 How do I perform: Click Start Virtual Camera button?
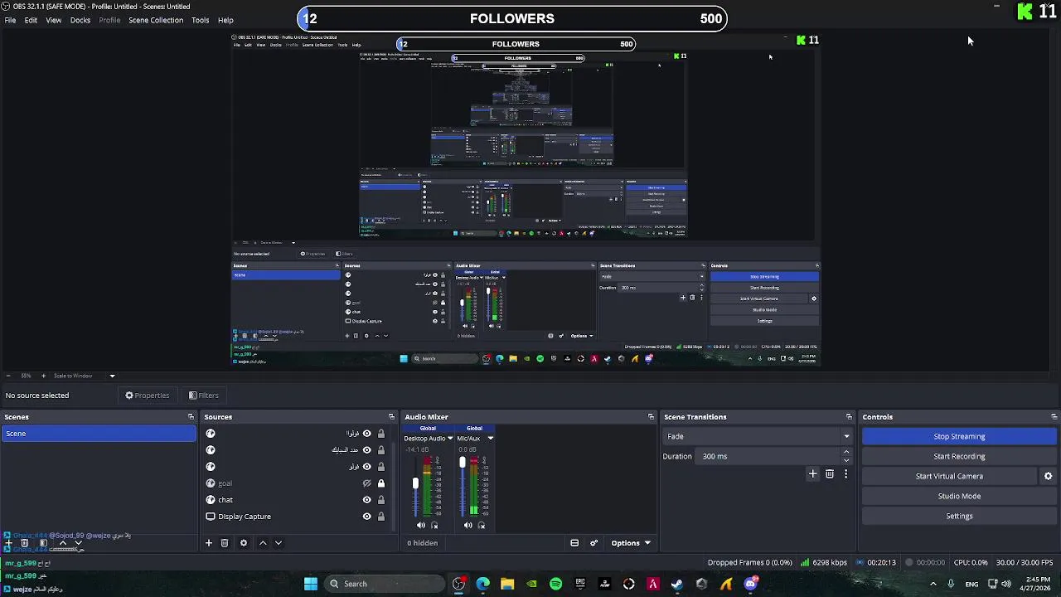(949, 476)
